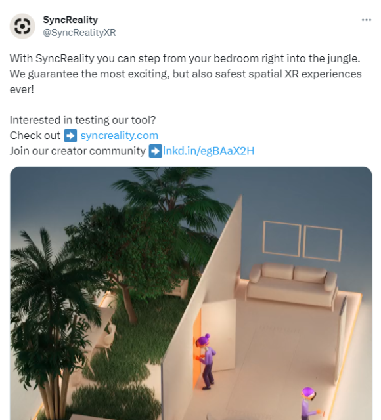Viewport: 381px width, 420px height.
Task: Open the three-dot more options menu
Action: coord(367,20)
